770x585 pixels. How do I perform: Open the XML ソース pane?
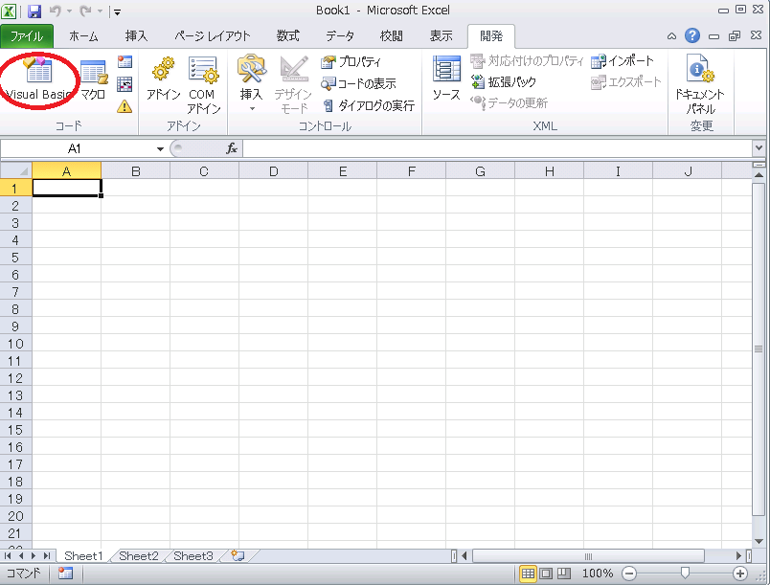(x=446, y=78)
